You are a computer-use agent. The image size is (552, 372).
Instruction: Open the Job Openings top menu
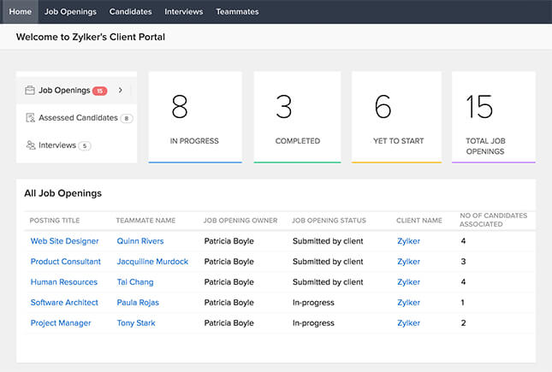[x=70, y=12]
